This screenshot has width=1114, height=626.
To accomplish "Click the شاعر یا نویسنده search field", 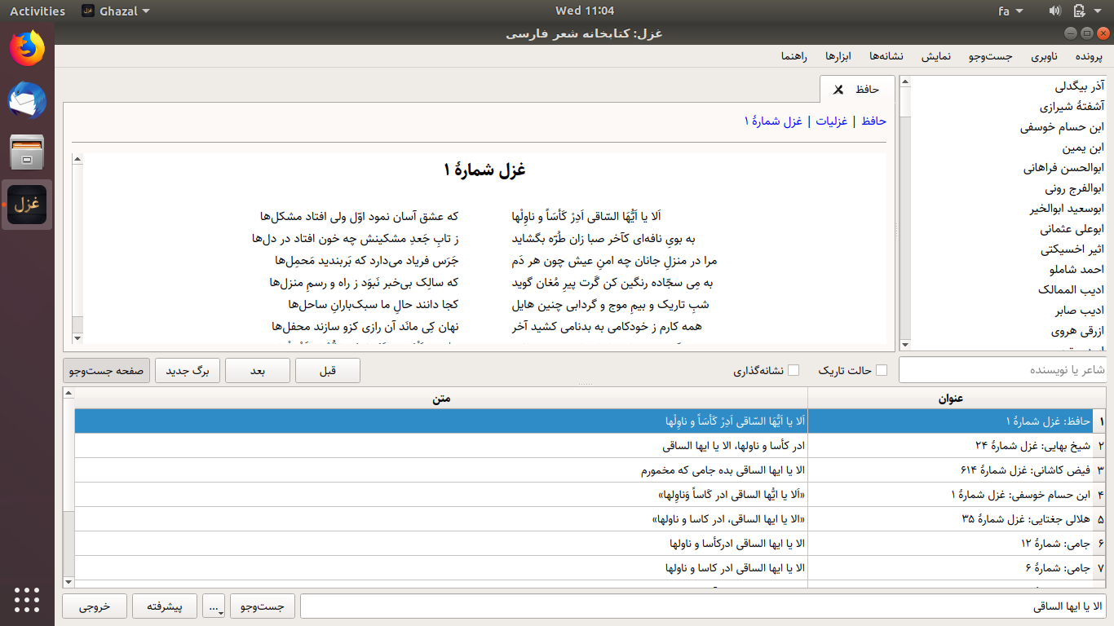I will tap(1003, 370).
